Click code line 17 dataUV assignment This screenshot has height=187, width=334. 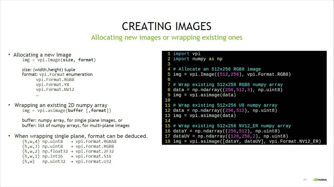coord(230,136)
